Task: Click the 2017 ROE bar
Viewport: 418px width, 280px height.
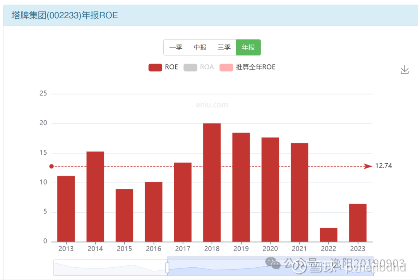Action: pos(183,202)
